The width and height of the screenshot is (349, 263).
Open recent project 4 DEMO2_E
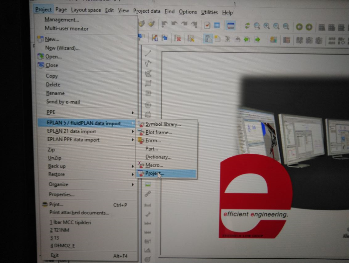coord(62,246)
